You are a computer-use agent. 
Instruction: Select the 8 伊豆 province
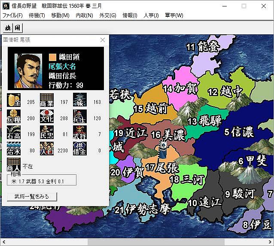(257, 225)
